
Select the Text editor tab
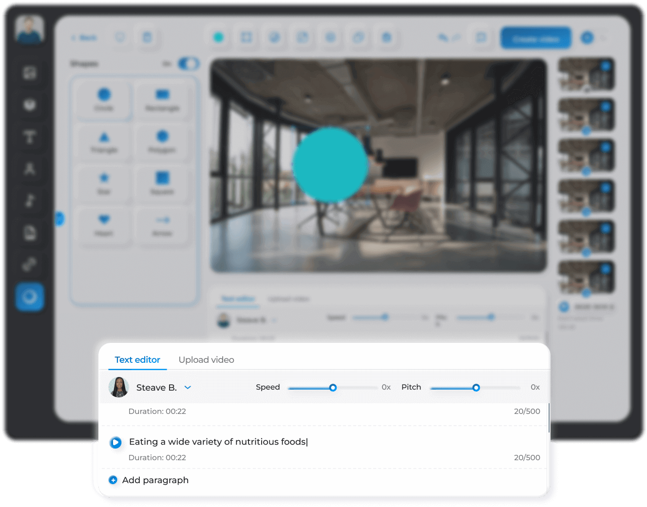pos(137,359)
